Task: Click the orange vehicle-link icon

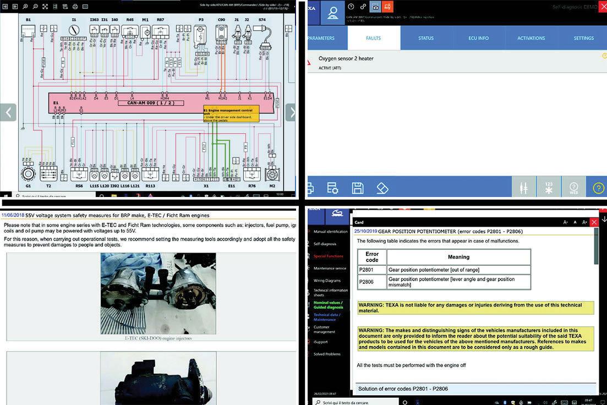Action: click(387, 7)
